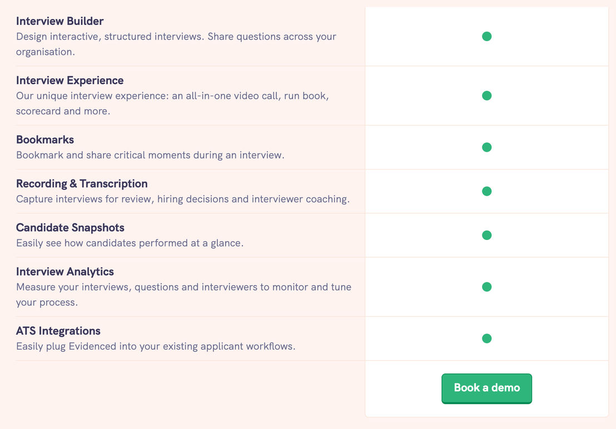This screenshot has width=616, height=429.
Task: Click the Book a demo button
Action: pos(487,388)
